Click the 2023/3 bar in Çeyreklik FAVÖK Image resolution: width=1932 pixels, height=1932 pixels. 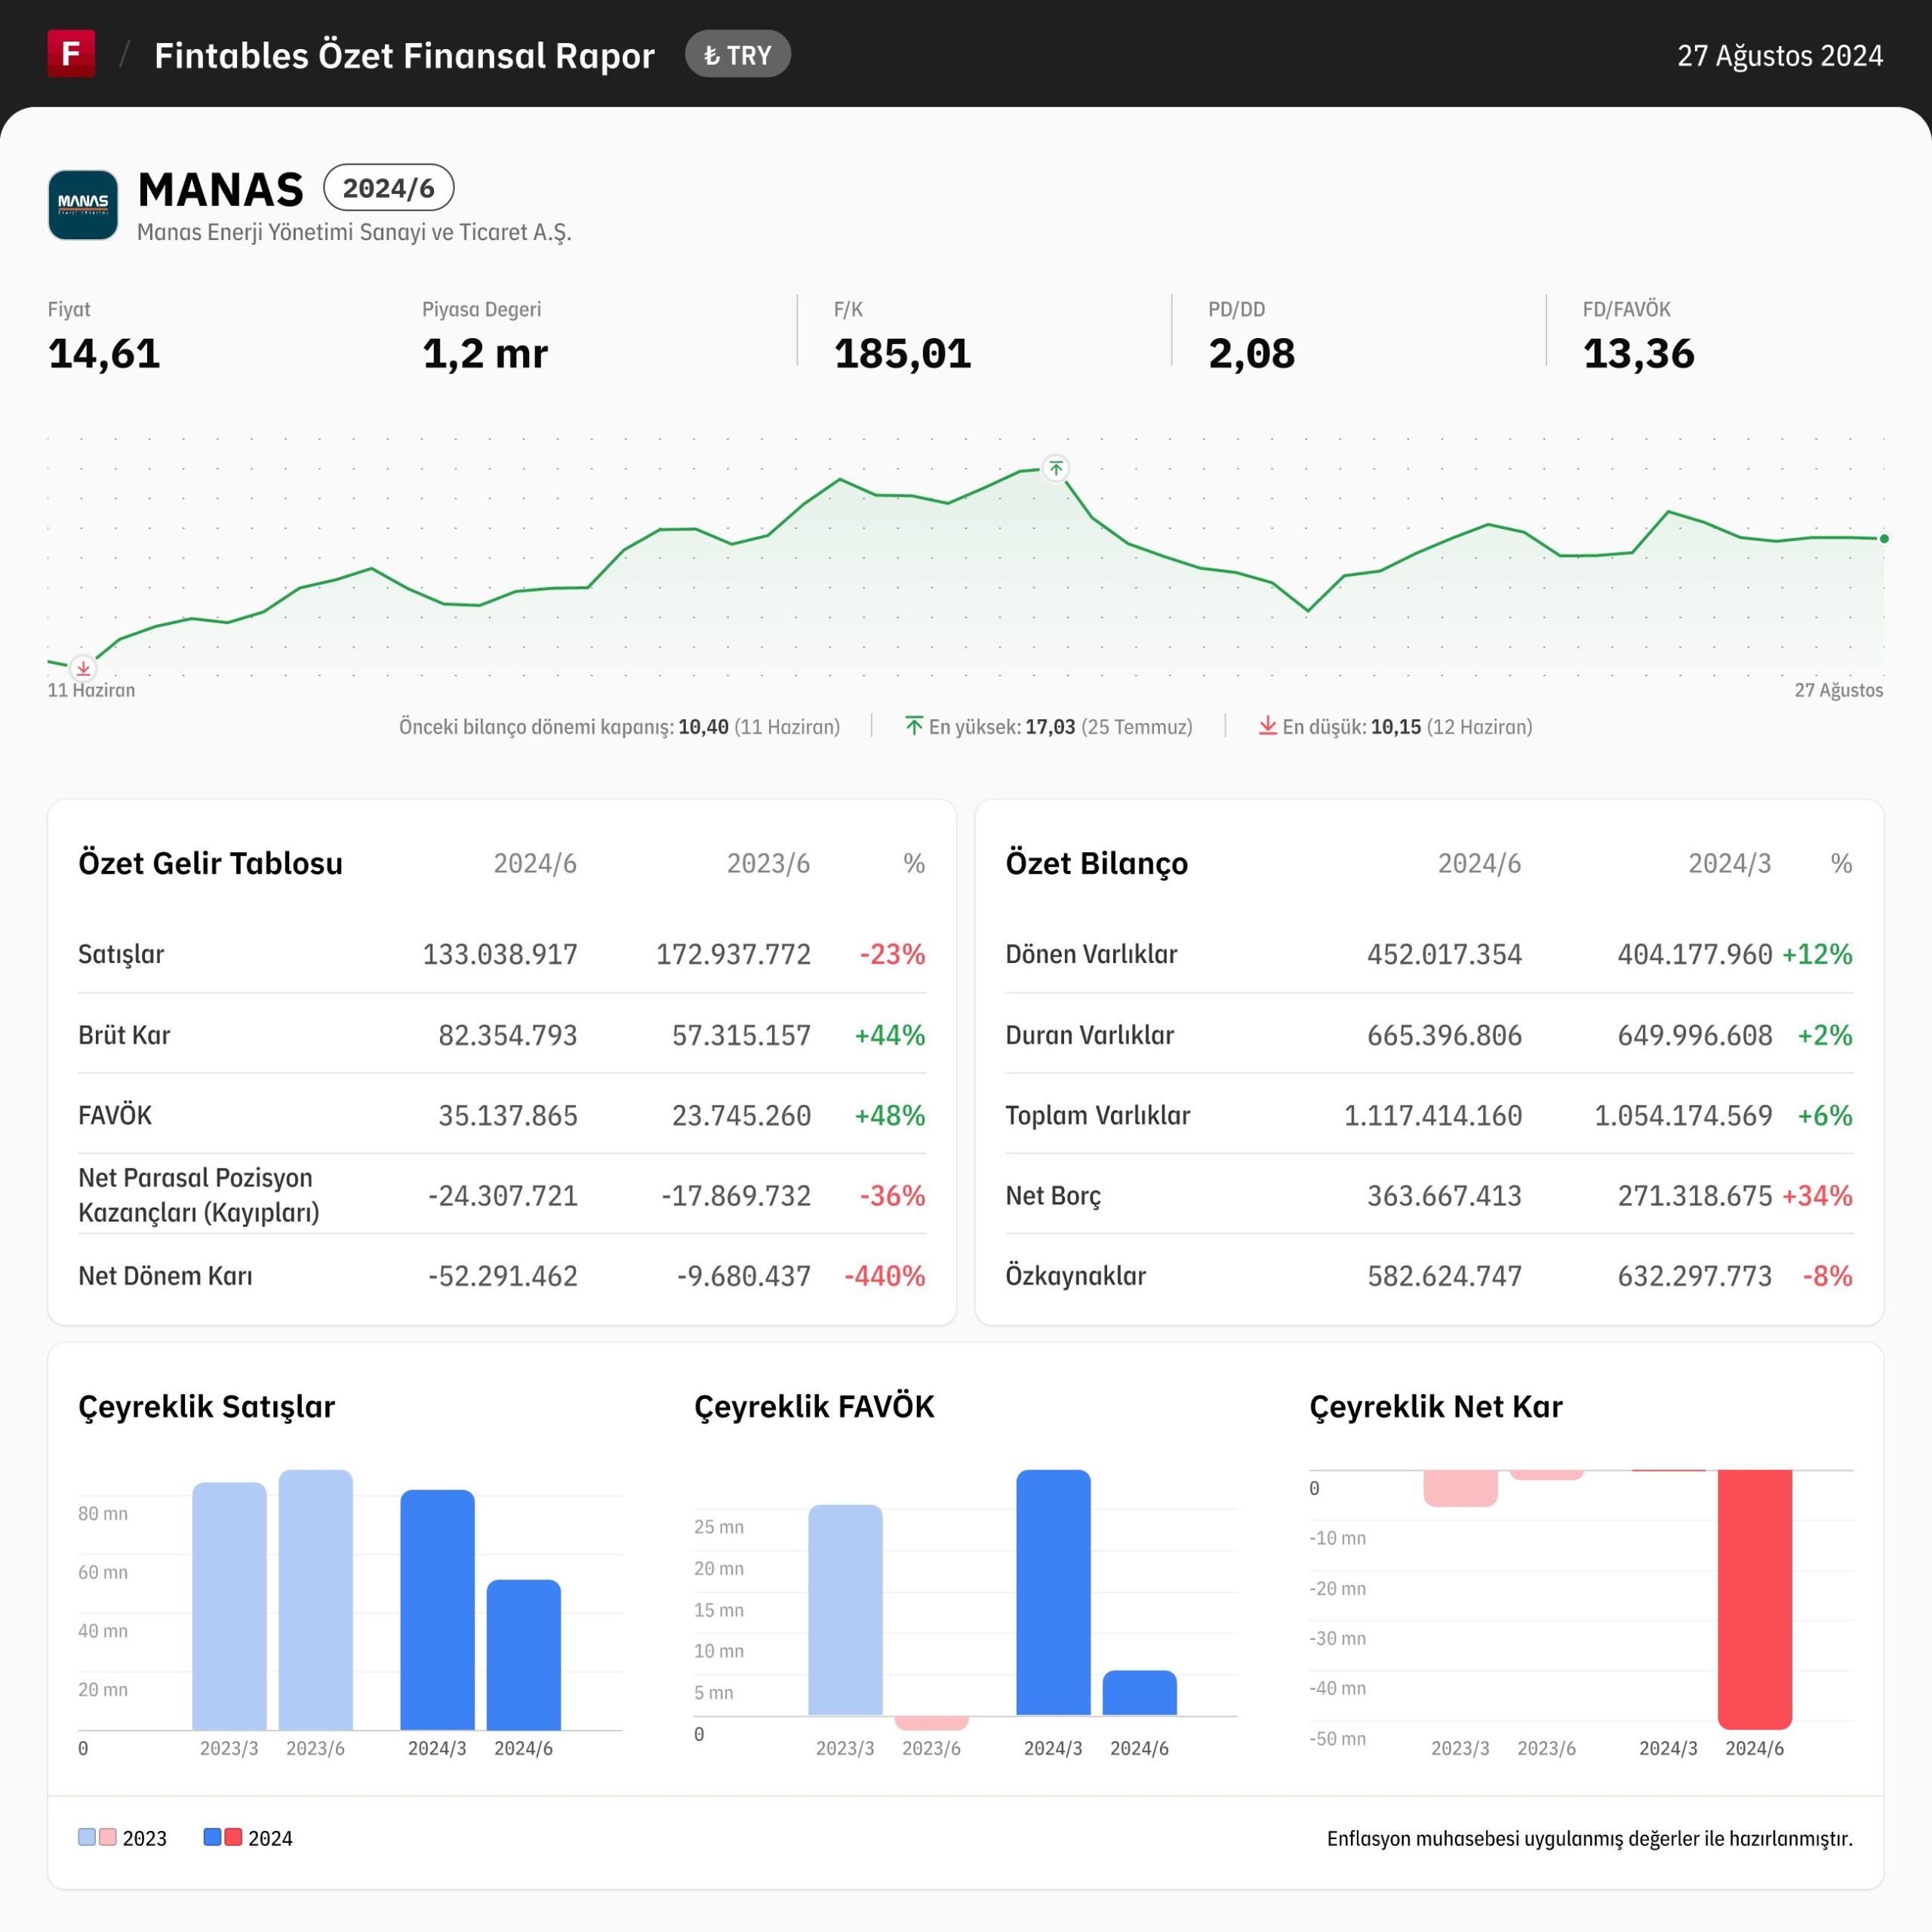click(845, 1610)
